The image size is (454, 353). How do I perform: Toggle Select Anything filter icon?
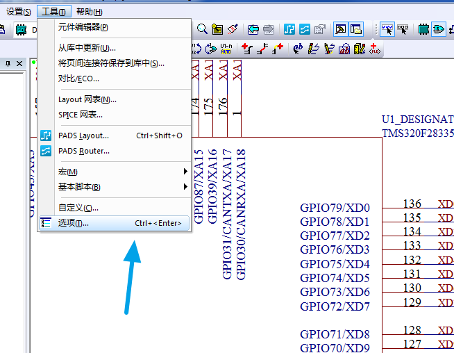pos(387,29)
